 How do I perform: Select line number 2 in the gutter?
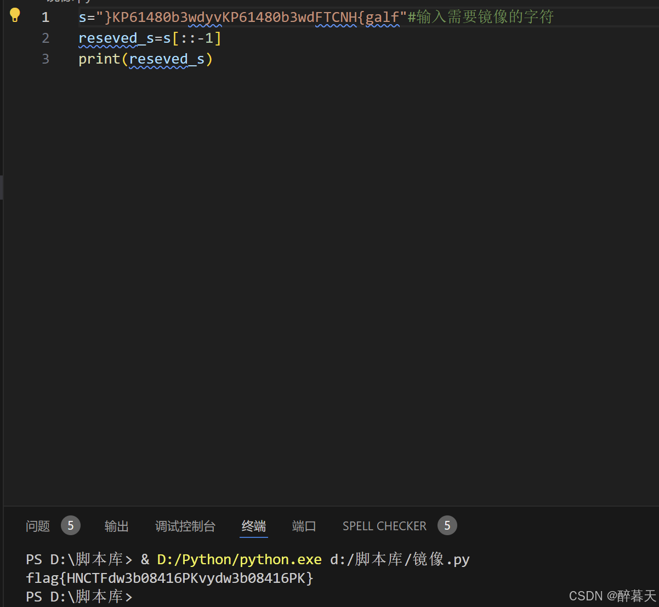46,38
